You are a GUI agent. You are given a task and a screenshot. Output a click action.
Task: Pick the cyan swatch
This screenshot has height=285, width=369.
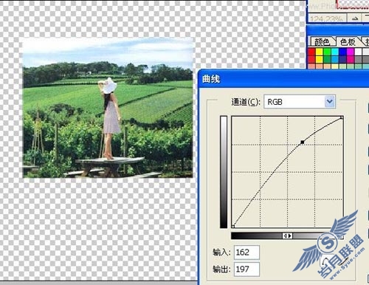coord(335,52)
